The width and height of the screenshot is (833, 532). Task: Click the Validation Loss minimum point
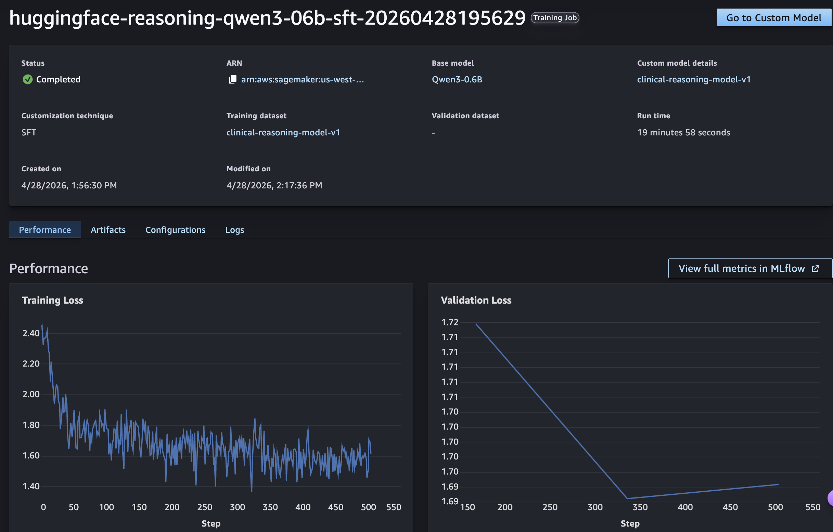[628, 498]
